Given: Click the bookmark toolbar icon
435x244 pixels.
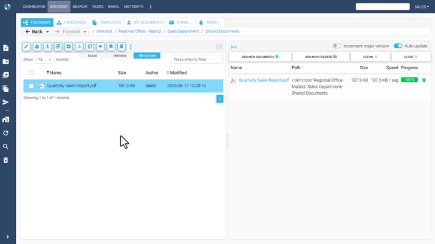Looking at the screenshot, I should pyautogui.click(x=111, y=47).
